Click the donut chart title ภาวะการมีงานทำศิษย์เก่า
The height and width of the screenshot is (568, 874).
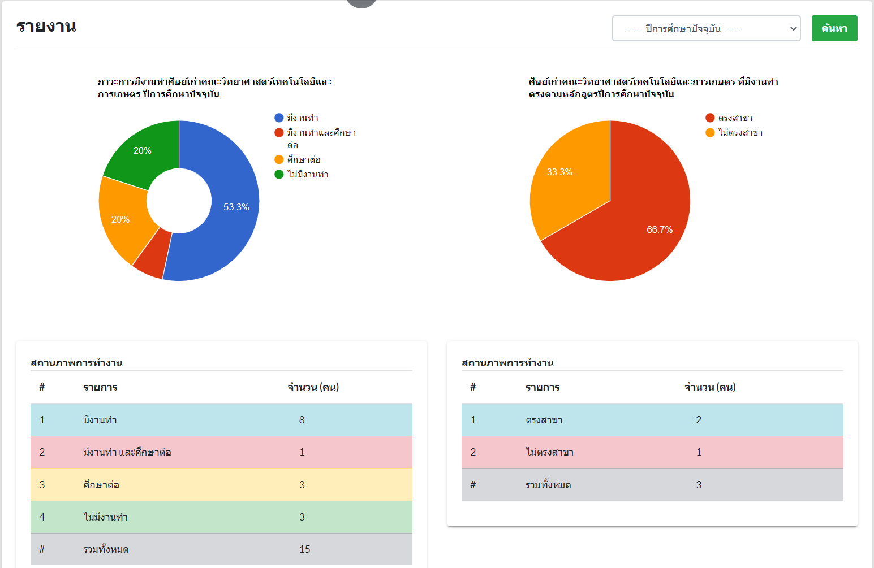(x=215, y=88)
